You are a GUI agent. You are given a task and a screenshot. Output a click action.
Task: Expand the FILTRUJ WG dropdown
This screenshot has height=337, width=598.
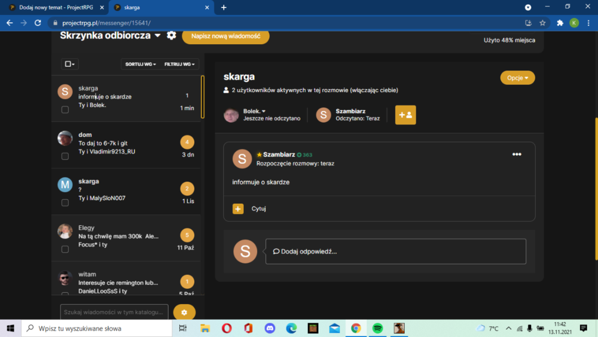coord(179,64)
